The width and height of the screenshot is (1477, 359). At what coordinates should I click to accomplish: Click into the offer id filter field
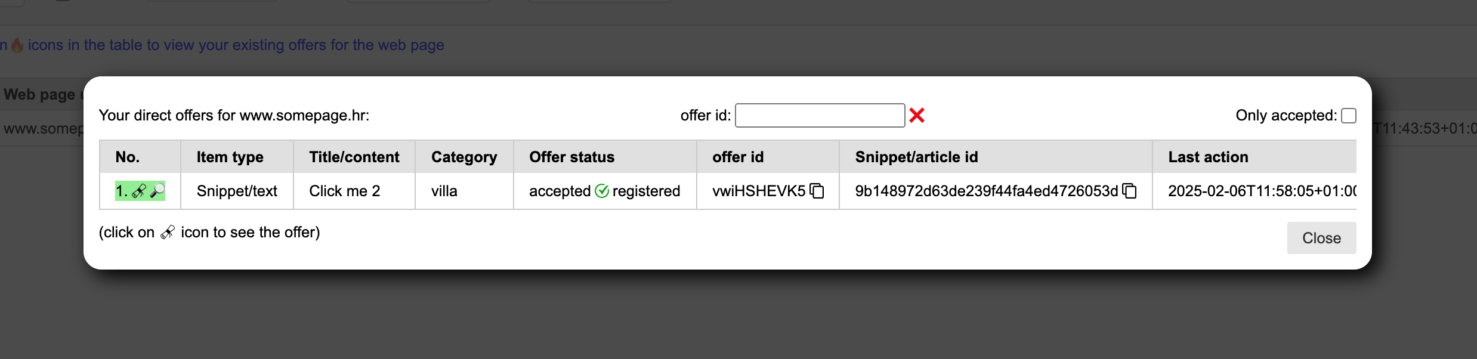coord(820,115)
